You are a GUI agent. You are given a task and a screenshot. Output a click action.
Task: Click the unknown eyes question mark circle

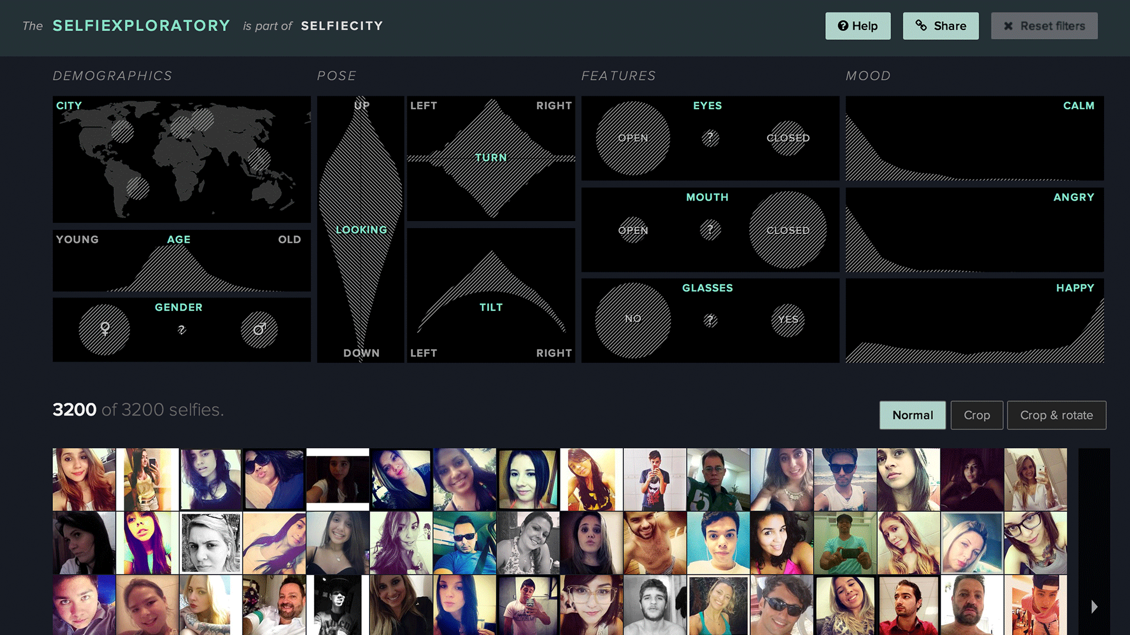point(710,138)
